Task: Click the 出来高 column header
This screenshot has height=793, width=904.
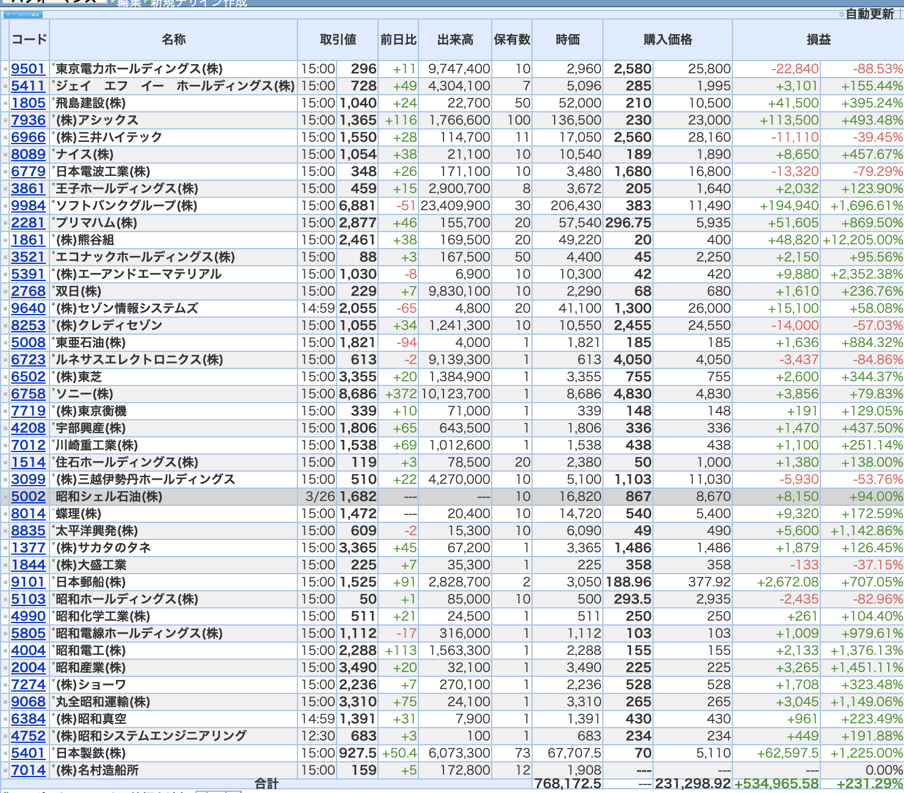Action: tap(455, 40)
